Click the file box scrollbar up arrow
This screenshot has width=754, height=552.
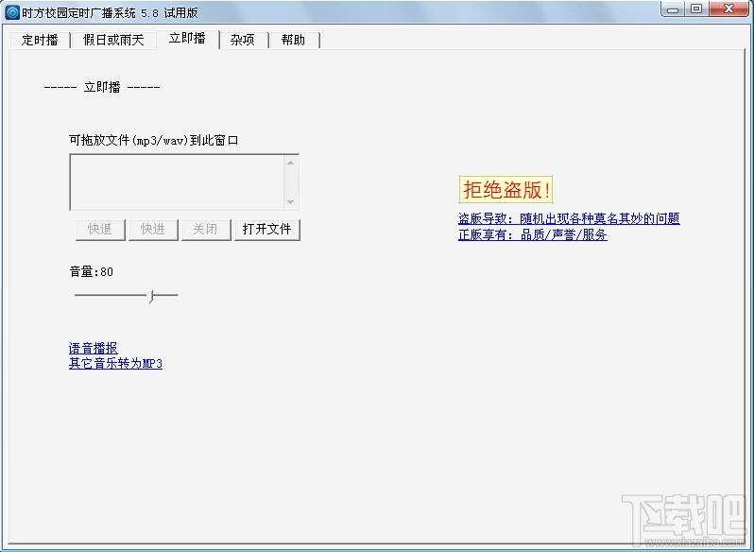290,163
